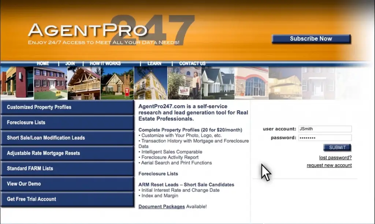Click the 'Intelligent Sales Comparable' bullet
Screen dimensions: 375x224
[170, 152]
